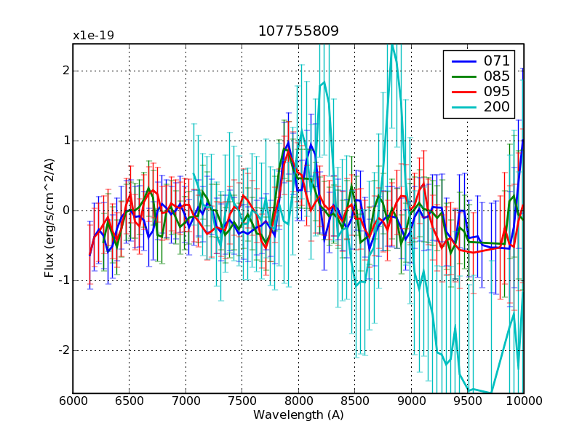The height and width of the screenshot is (437, 582).
Task: Click the 2 y-axis tick label
Action: 65,71
